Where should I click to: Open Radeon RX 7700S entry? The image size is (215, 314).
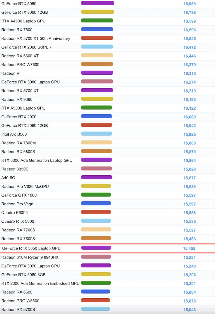click(18, 230)
